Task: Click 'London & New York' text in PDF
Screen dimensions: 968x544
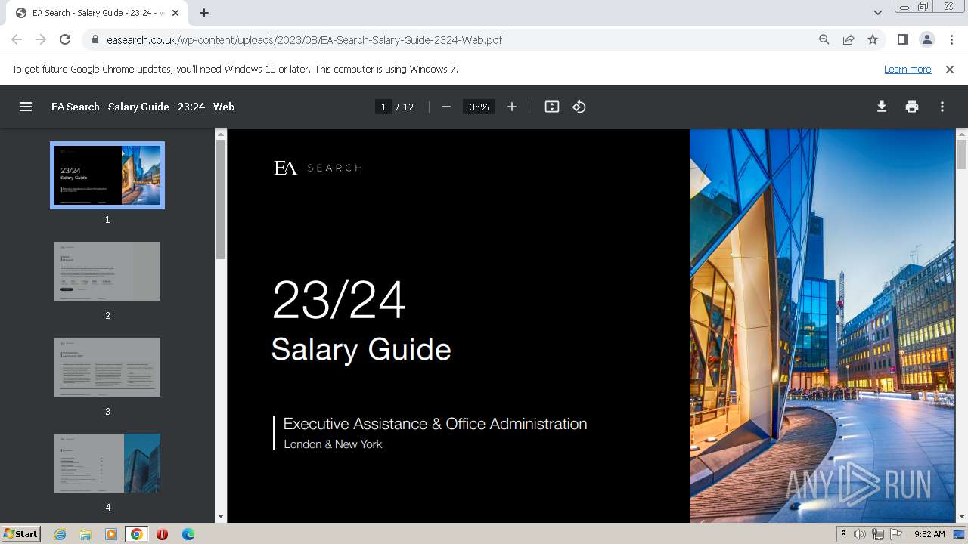Action: pyautogui.click(x=333, y=444)
